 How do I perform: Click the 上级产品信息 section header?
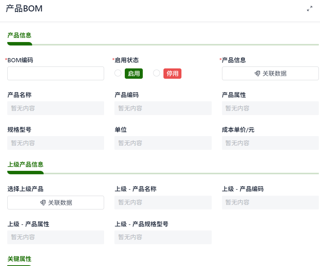[25, 164]
